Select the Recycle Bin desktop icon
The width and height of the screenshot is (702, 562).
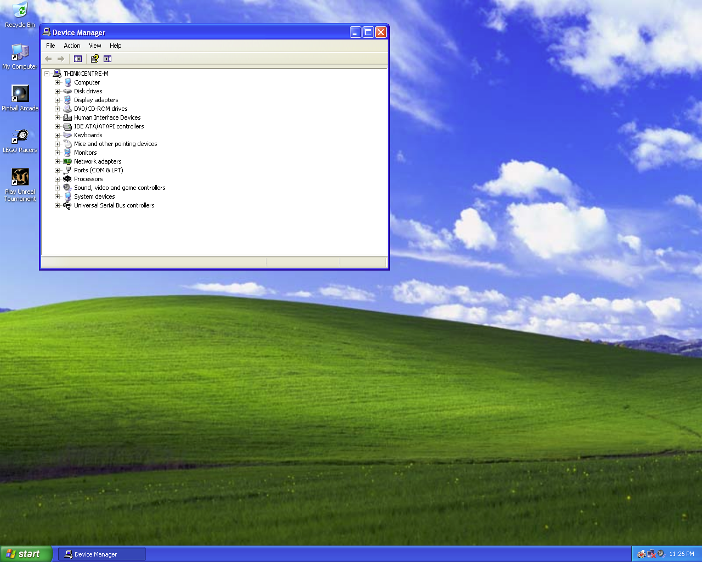coord(20,15)
